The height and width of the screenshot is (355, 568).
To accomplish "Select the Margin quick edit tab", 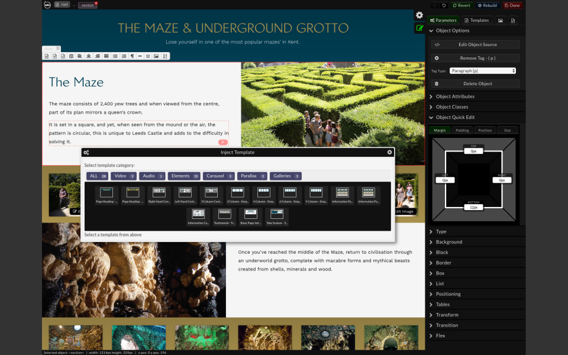I will pos(440,130).
